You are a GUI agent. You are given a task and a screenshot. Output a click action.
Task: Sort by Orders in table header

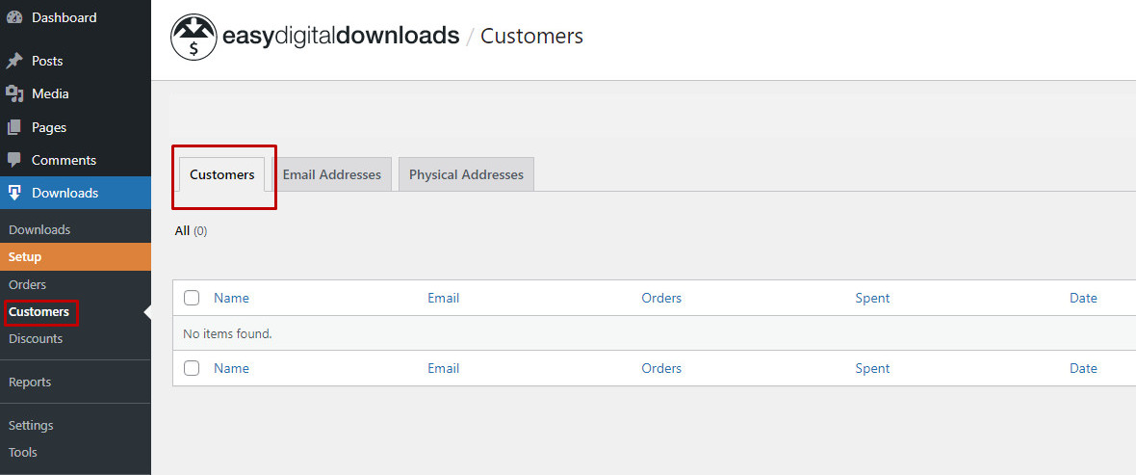(x=661, y=298)
